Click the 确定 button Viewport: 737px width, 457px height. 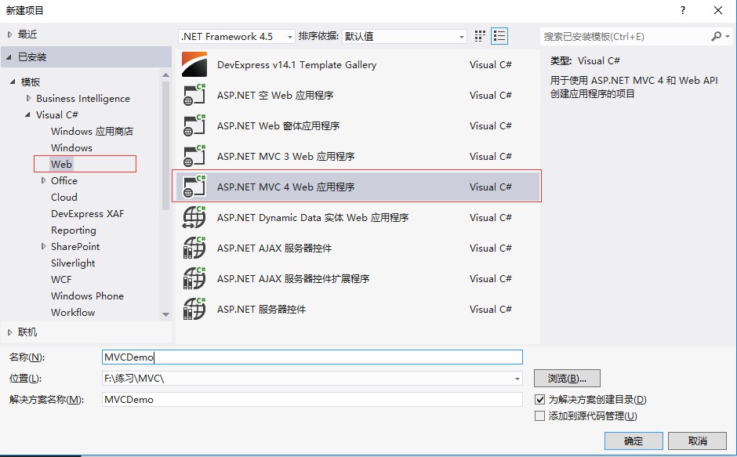[634, 441]
